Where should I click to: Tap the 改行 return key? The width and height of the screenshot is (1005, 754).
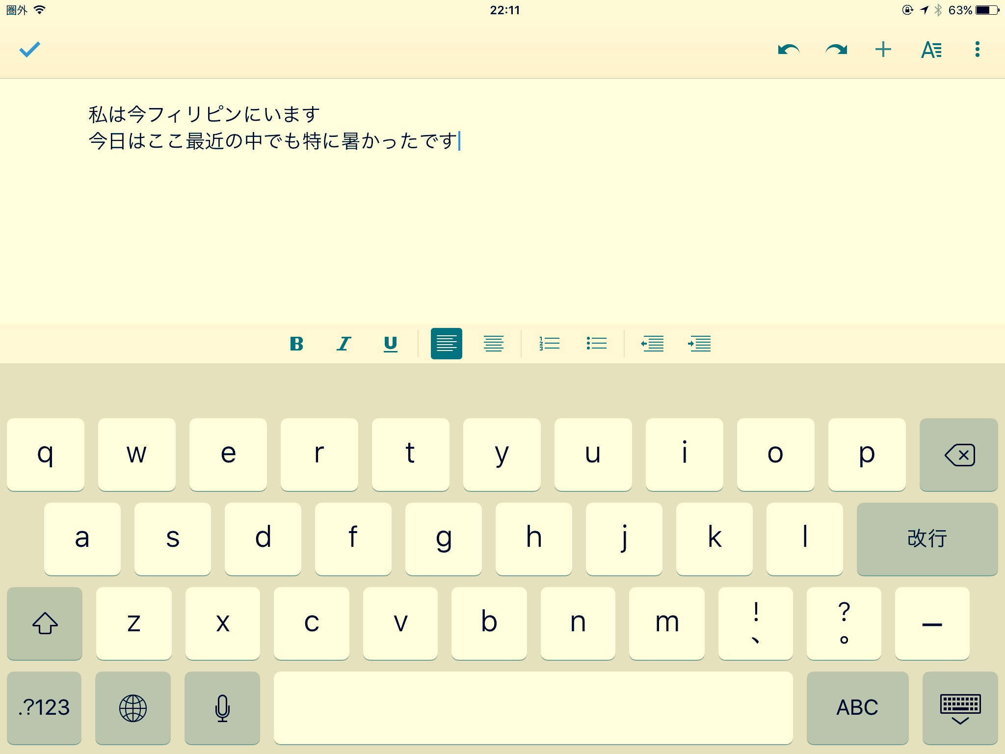(x=927, y=539)
